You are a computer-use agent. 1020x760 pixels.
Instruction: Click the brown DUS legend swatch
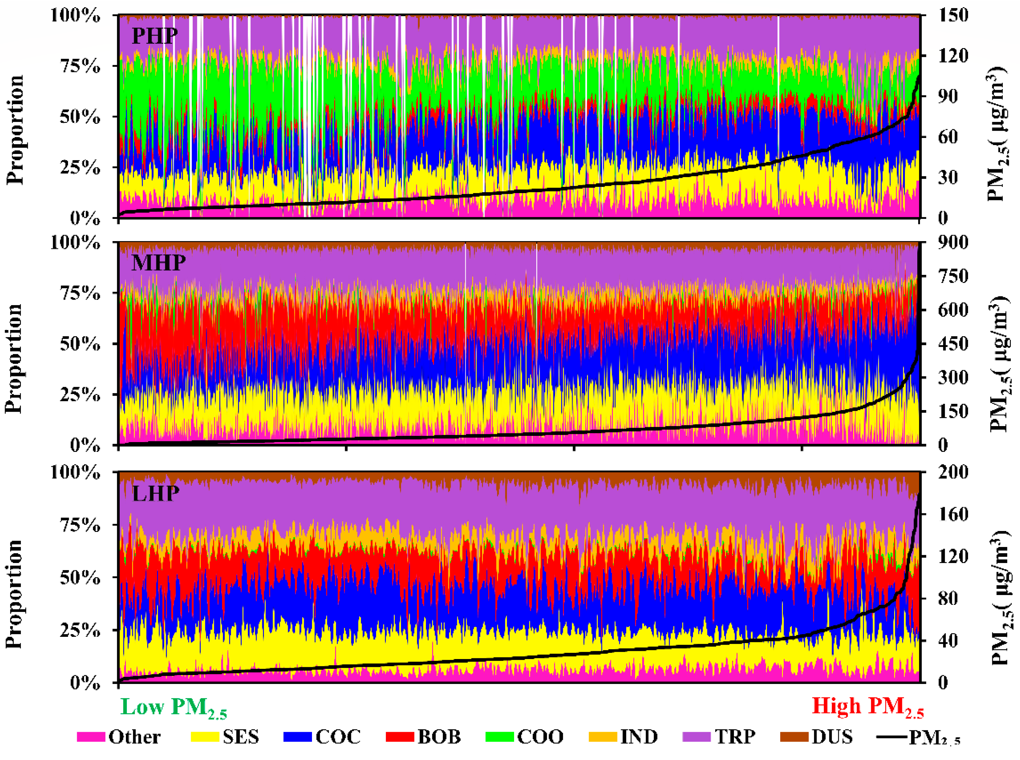(794, 736)
